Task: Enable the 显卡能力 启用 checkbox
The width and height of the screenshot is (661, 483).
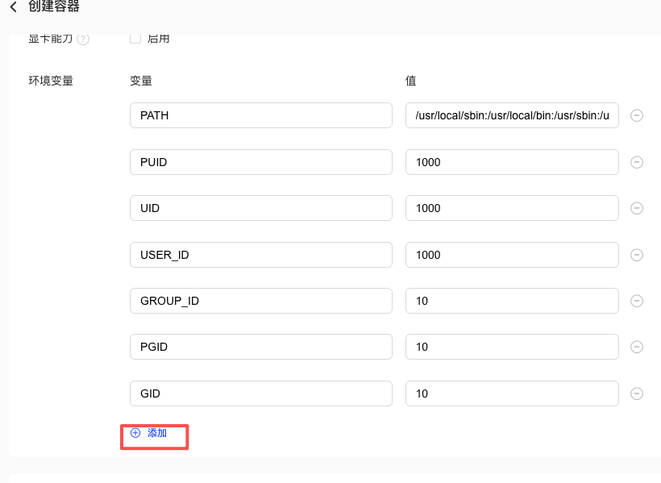Action: (x=135, y=38)
